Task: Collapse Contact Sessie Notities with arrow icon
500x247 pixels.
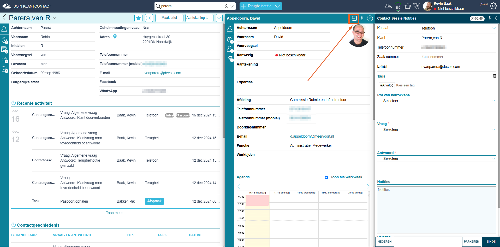Action: click(x=496, y=18)
